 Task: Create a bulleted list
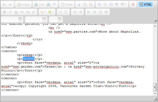(66, 12)
